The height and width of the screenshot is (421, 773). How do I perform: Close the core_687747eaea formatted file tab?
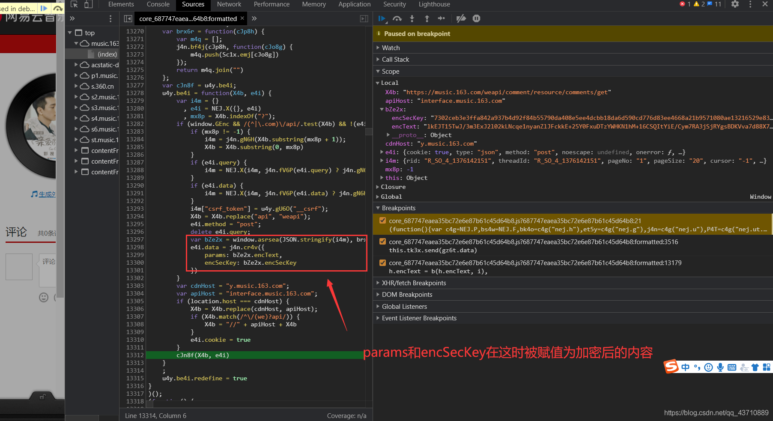(x=242, y=18)
